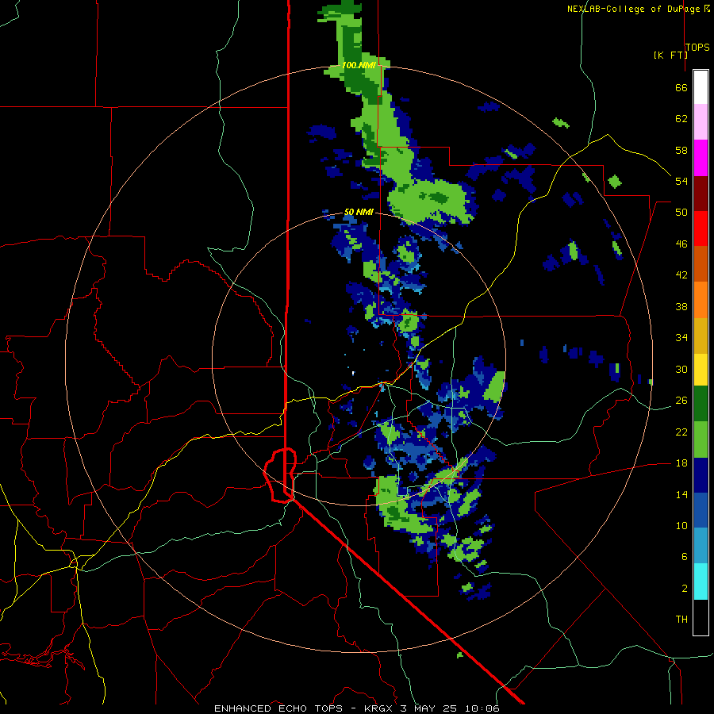Click the 26 legend value
714x714 pixels.
coord(681,401)
